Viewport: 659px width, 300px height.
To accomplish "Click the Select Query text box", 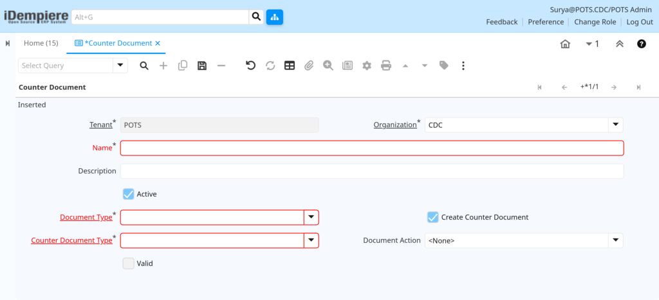I will tap(66, 66).
